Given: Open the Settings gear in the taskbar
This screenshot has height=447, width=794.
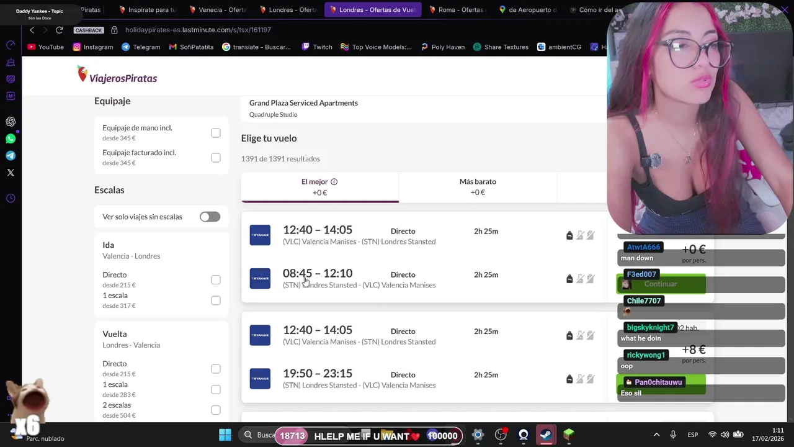Looking at the screenshot, I should 478,435.
